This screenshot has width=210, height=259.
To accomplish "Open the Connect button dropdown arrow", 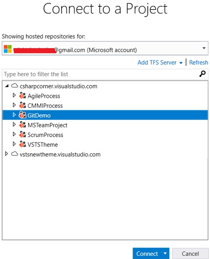I will click(x=165, y=253).
